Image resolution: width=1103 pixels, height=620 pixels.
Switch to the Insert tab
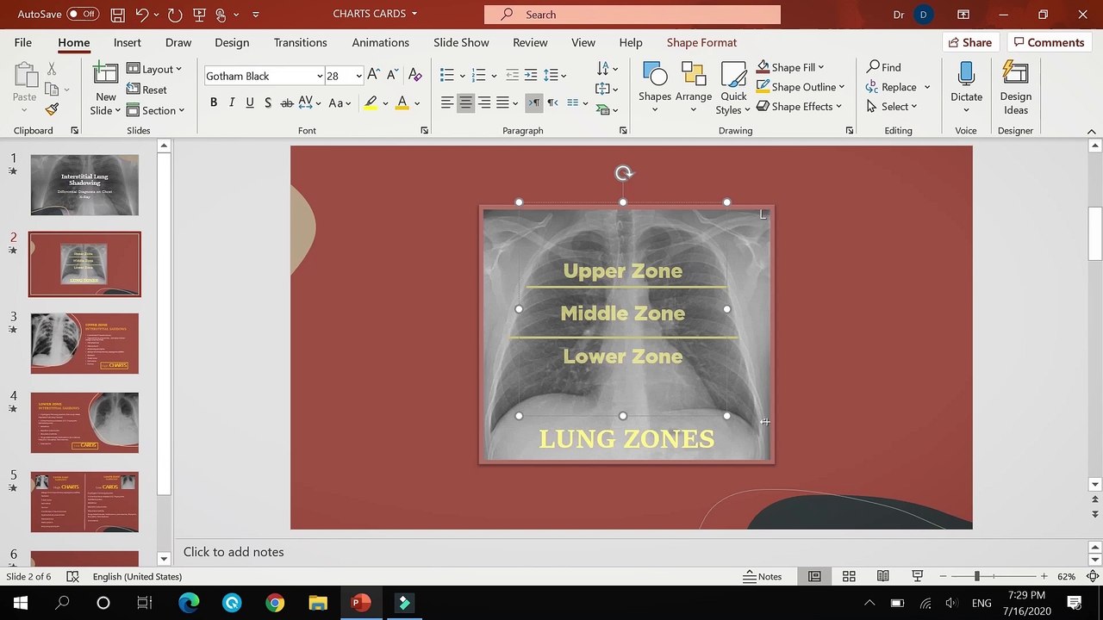coord(127,42)
